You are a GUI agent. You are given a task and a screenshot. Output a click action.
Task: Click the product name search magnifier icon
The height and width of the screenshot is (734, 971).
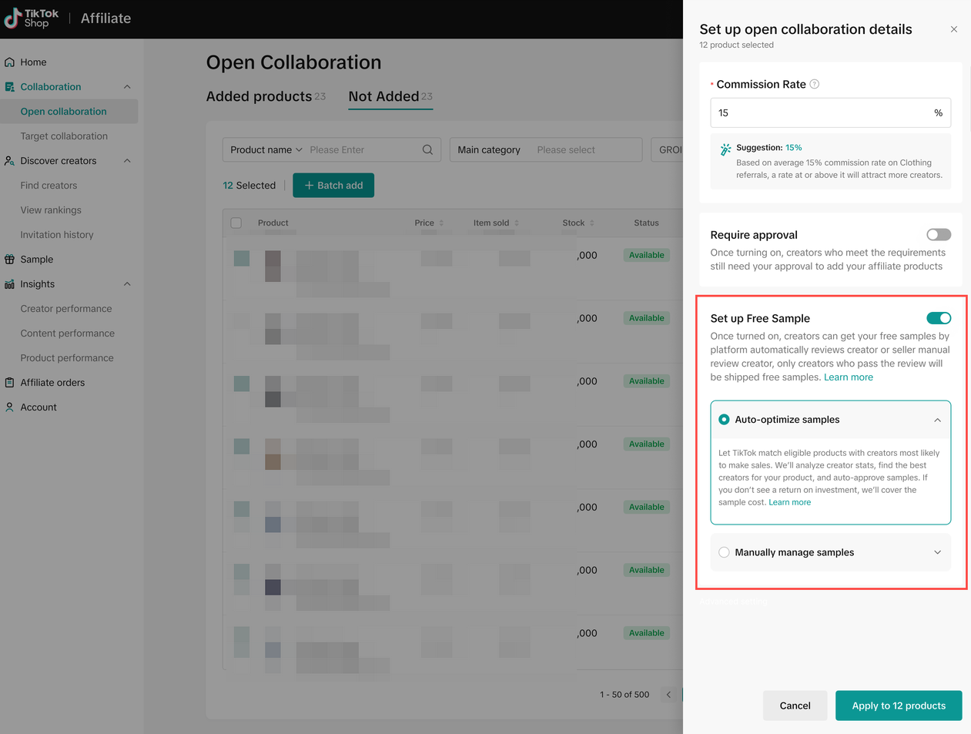427,150
